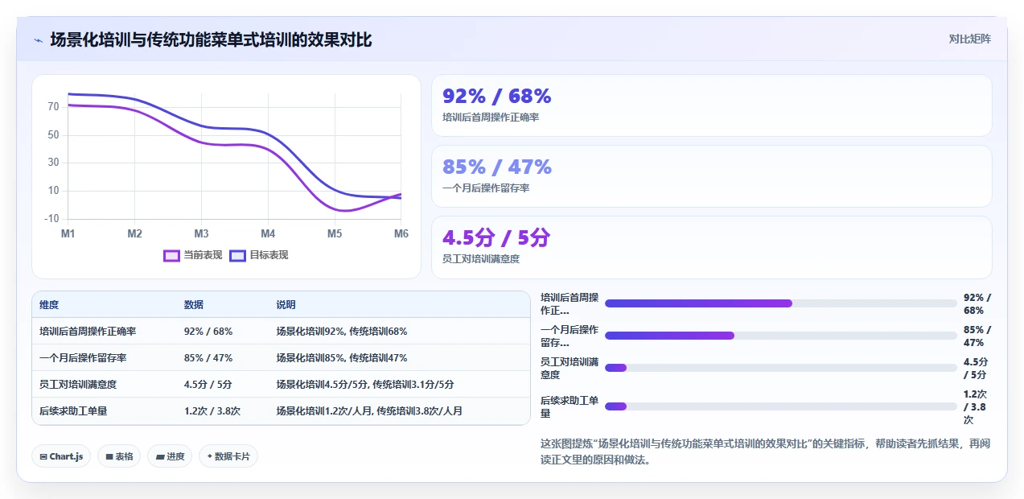
Task: Click the 员工对培训满意度 progress bar
Action: (781, 368)
